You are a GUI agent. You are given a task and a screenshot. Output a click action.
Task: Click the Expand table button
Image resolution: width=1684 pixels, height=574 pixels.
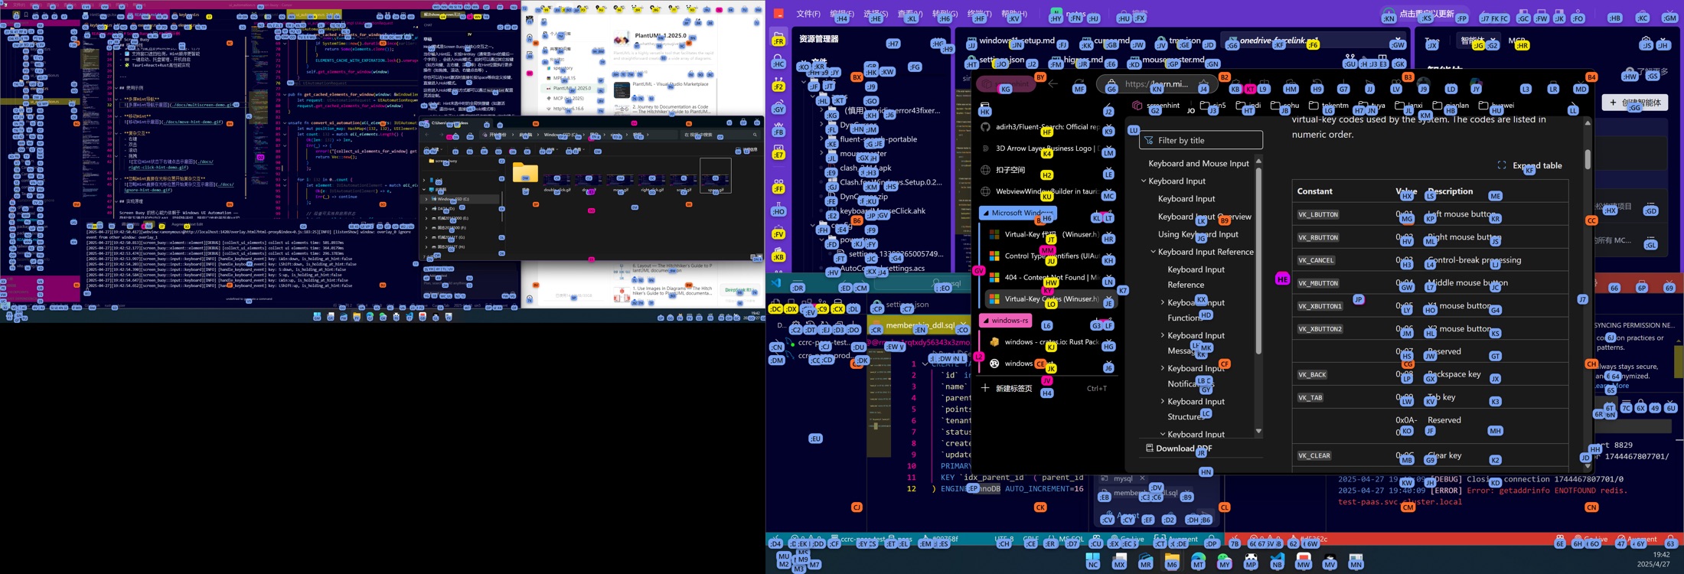[x=1529, y=165]
